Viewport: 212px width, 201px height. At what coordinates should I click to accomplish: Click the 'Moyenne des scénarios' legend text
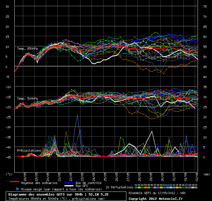point(39,183)
